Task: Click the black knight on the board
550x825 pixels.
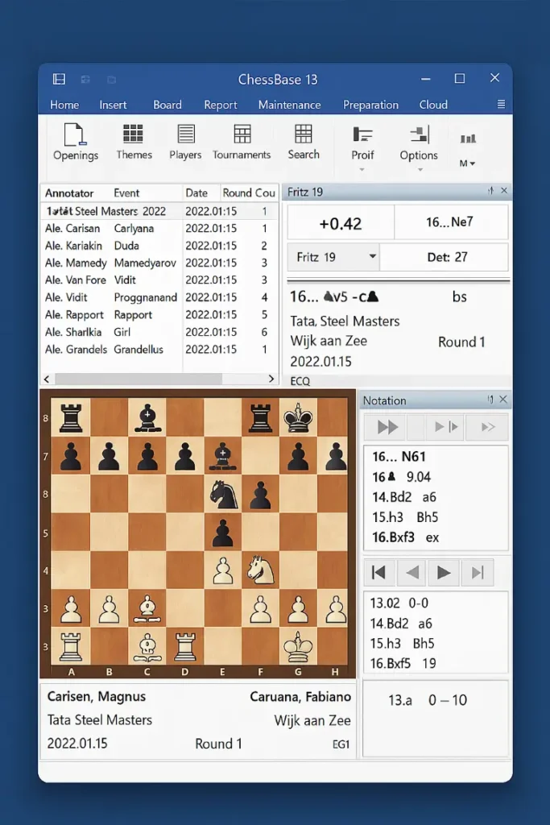Action: click(x=224, y=495)
